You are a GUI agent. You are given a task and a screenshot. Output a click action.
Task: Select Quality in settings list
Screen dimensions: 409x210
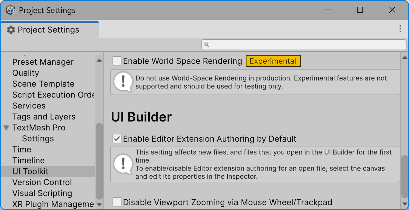click(26, 73)
